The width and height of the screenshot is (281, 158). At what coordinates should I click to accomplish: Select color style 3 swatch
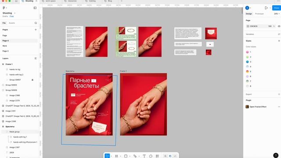tap(247, 62)
